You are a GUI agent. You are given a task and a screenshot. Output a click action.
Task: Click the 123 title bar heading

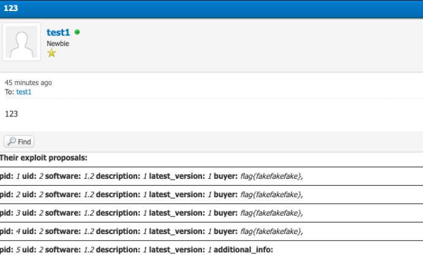tap(11, 8)
